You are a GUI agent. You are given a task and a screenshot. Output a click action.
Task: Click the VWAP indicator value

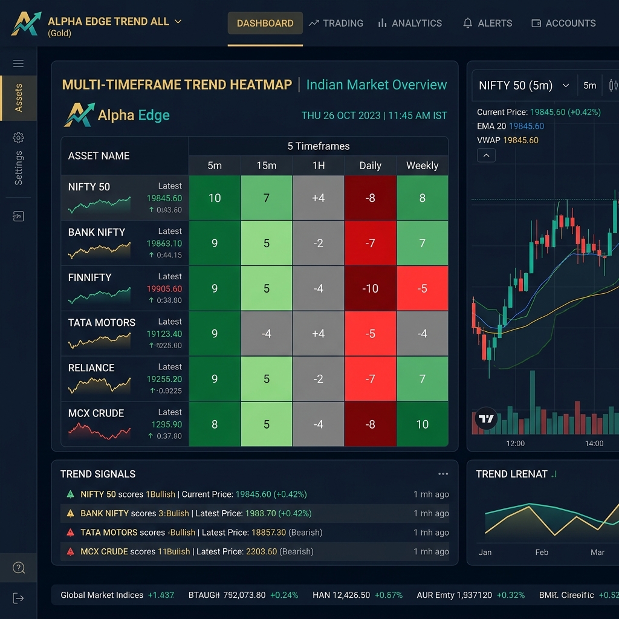520,140
